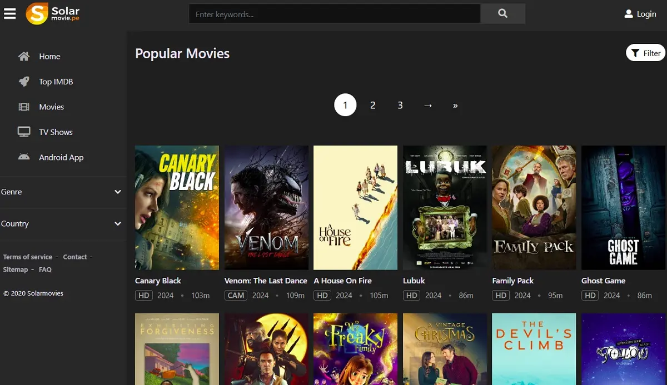Click the Venom: The Last Dance title
Screen dimensions: 667x385
pyautogui.click(x=266, y=281)
